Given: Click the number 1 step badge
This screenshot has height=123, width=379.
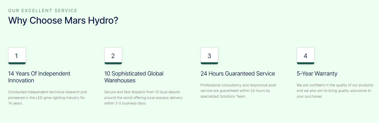Looking at the screenshot, I should click(x=17, y=56).
